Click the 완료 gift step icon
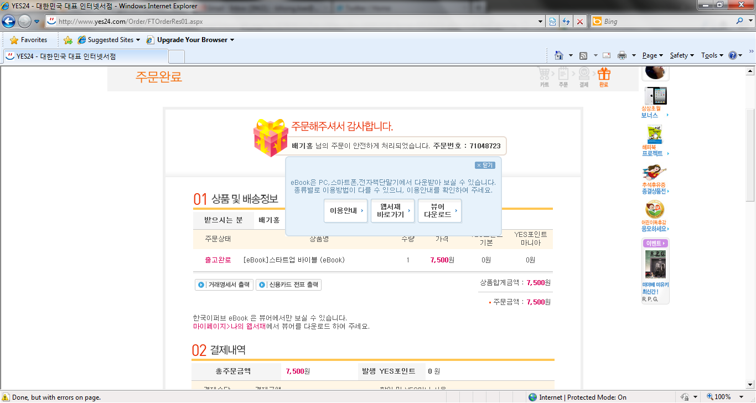Image resolution: width=756 pixels, height=403 pixels. pyautogui.click(x=604, y=77)
